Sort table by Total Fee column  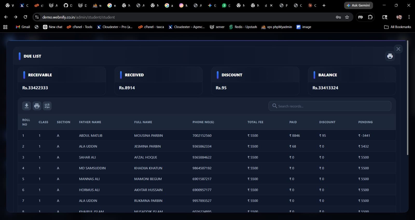click(x=255, y=122)
